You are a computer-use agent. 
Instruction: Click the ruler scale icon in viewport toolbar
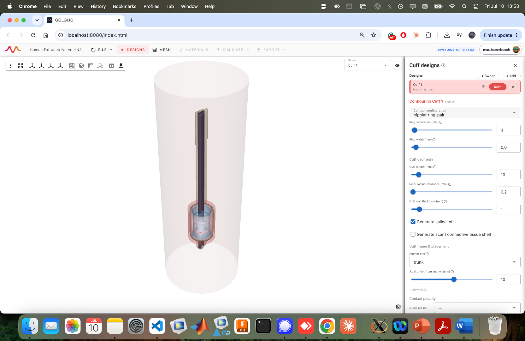[91, 66]
